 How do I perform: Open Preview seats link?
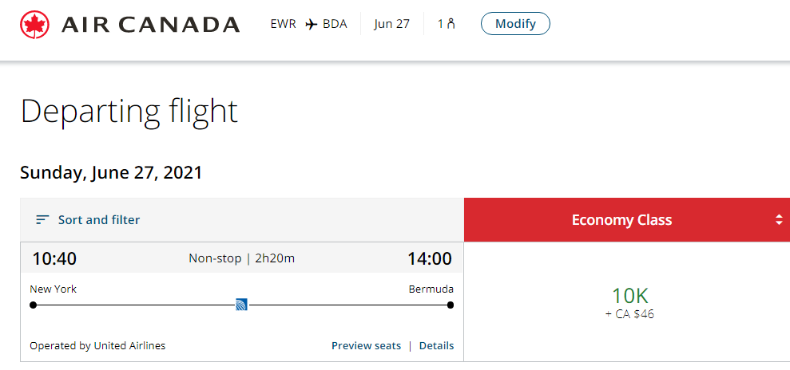(x=367, y=346)
